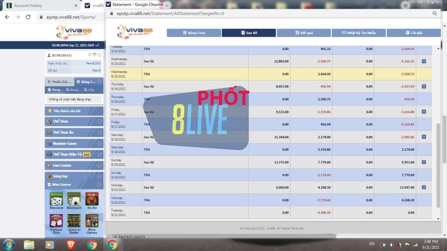Open Yêu thích của tôi favorites
This screenshot has width=447, height=251.
click(x=74, y=111)
